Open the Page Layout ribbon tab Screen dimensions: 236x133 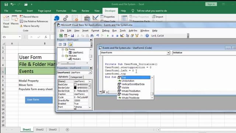coord(44,11)
